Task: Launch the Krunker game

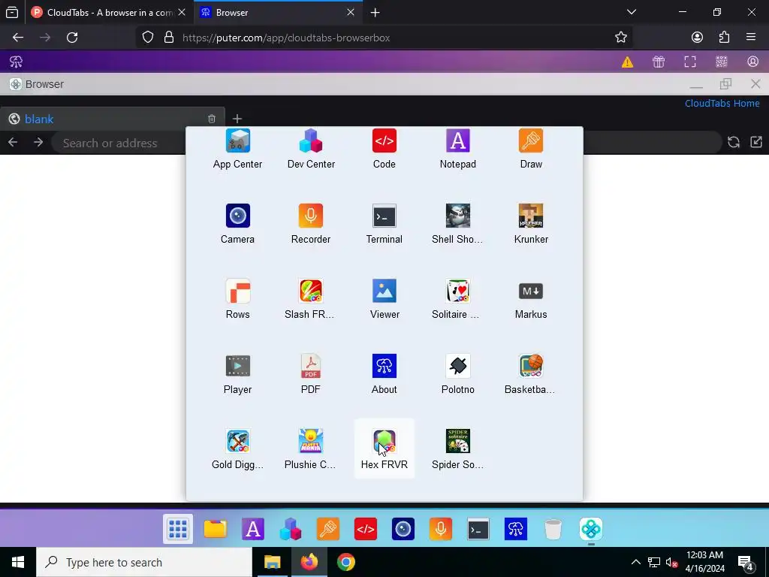Action: click(x=531, y=224)
